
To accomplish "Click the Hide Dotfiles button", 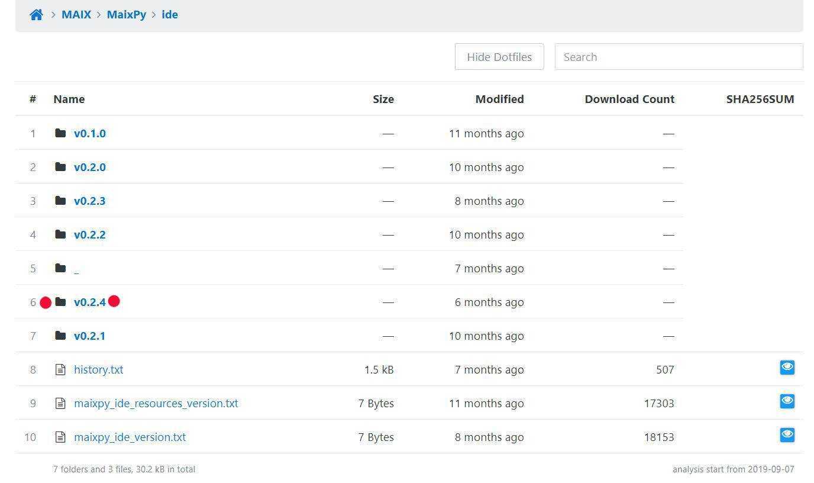I will (x=499, y=57).
